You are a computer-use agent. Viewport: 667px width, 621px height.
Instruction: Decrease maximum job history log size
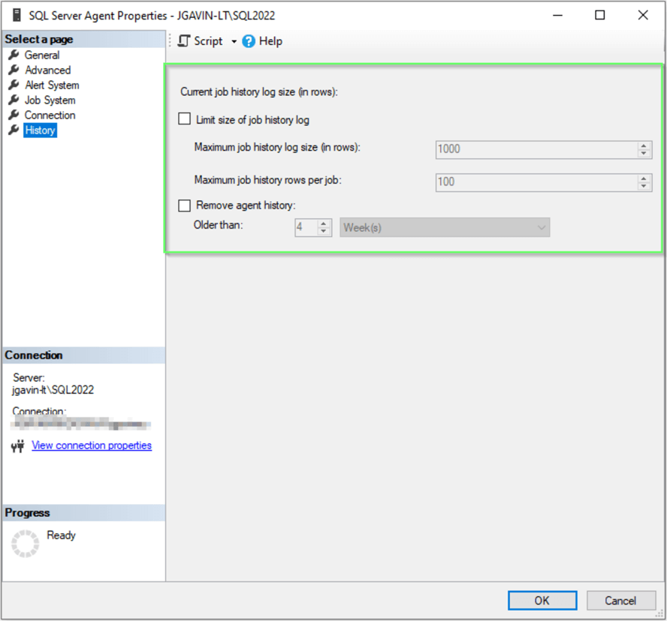pyautogui.click(x=644, y=153)
